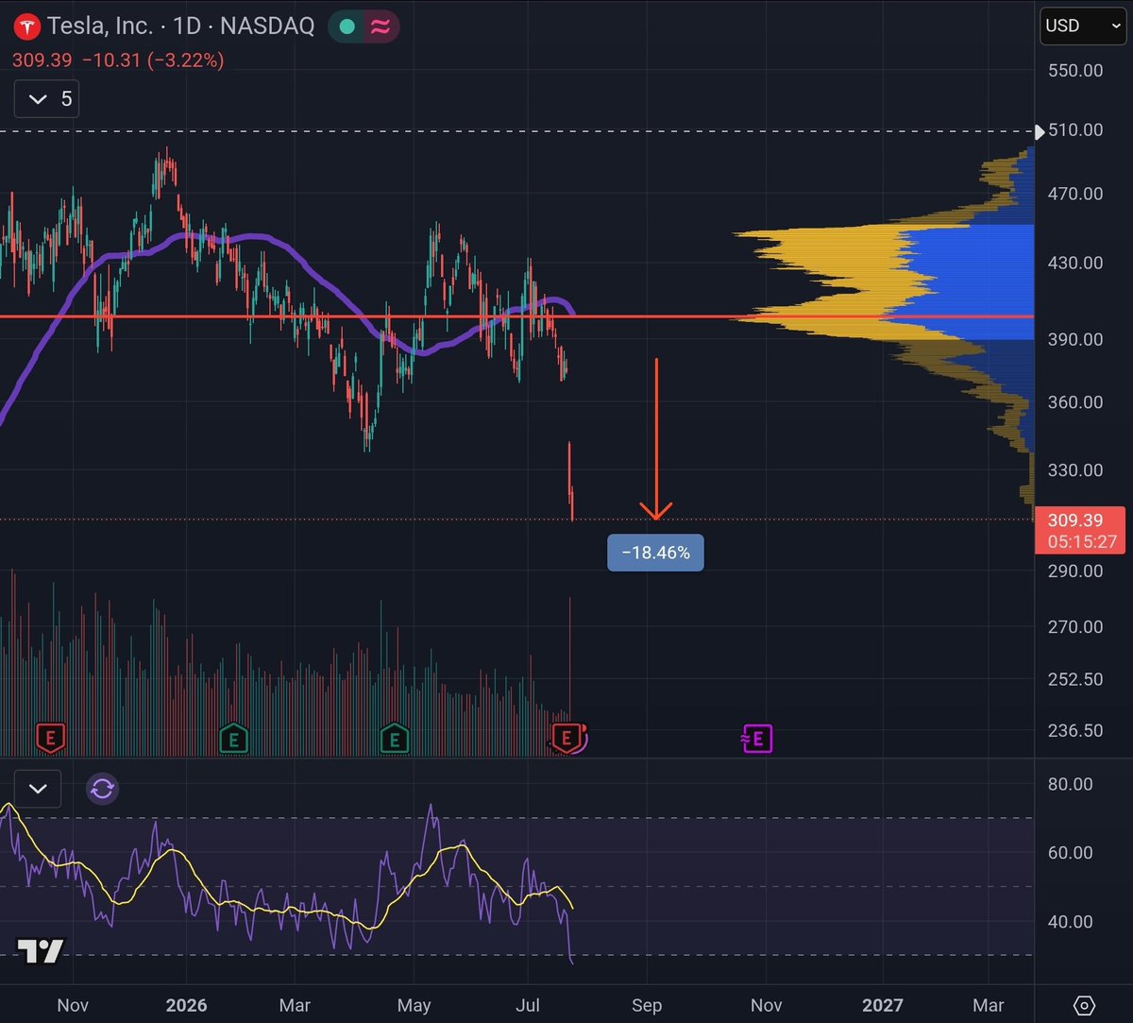Select the -18.46% measurement label
Viewport: 1133px width, 1023px height.
655,553
